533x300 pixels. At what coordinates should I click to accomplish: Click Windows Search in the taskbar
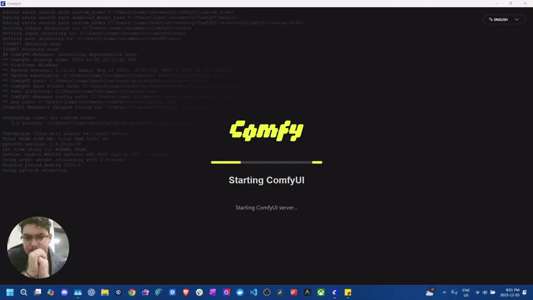click(x=24, y=292)
